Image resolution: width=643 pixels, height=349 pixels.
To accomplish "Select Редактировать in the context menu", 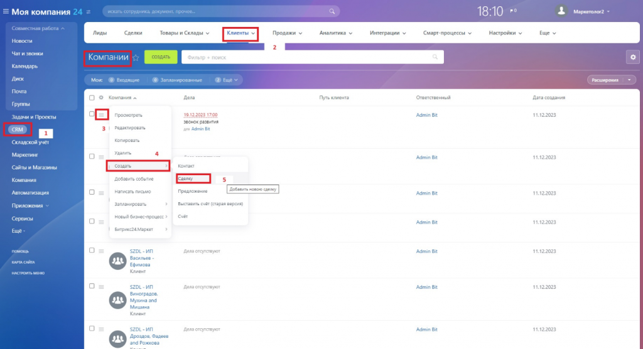I will (129, 128).
